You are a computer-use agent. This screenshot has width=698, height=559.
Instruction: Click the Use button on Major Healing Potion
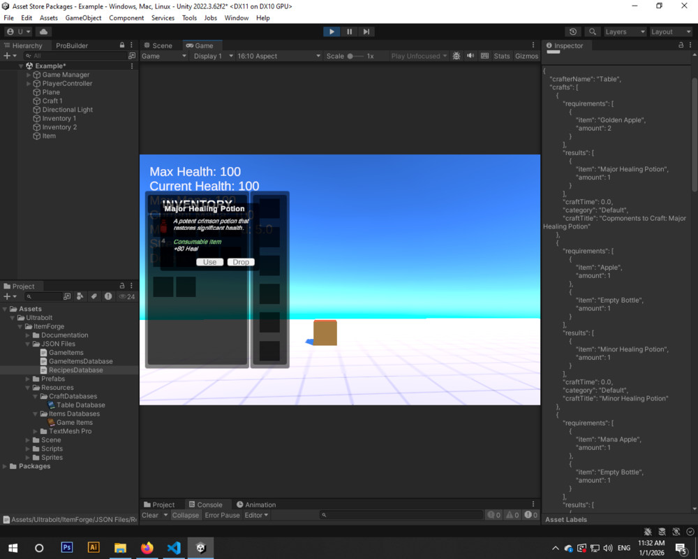coord(209,261)
